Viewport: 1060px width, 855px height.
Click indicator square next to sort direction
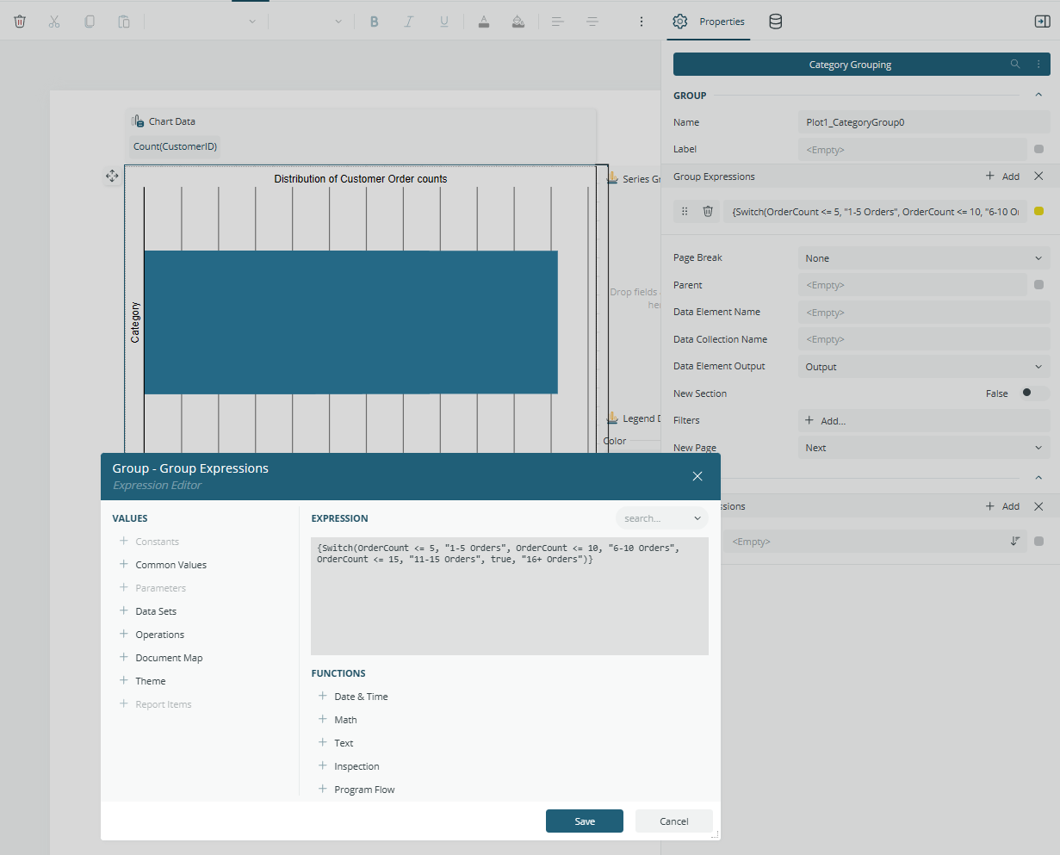point(1038,542)
